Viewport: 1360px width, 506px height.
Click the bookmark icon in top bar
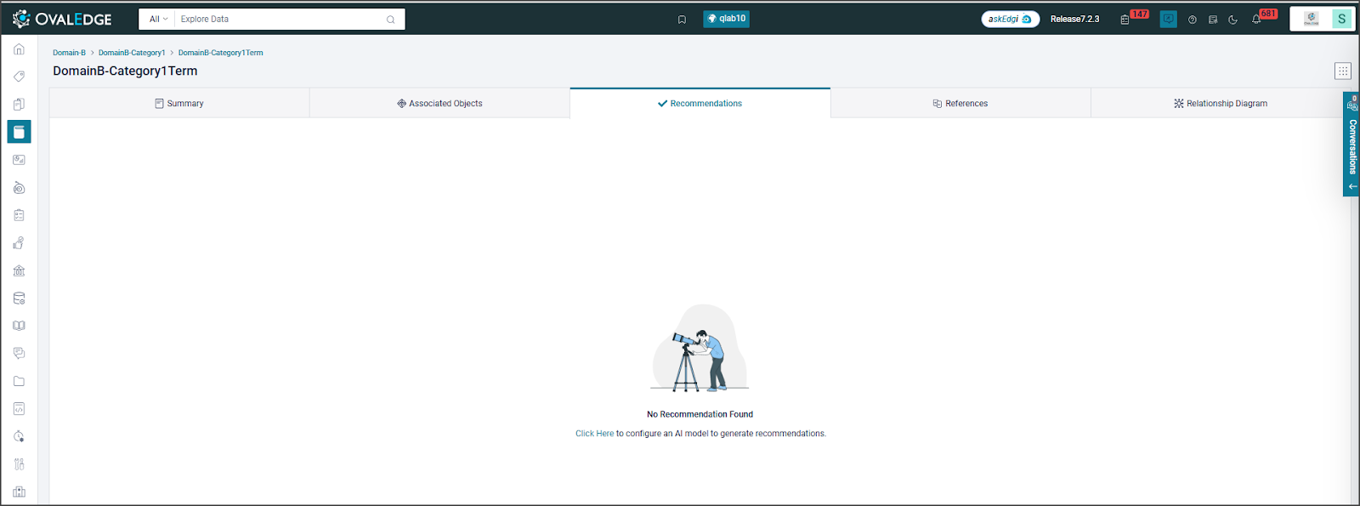[682, 20]
